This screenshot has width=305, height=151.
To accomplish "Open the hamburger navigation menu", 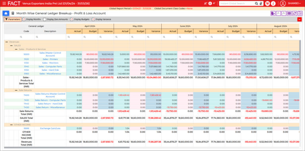I will (x=4, y=4).
